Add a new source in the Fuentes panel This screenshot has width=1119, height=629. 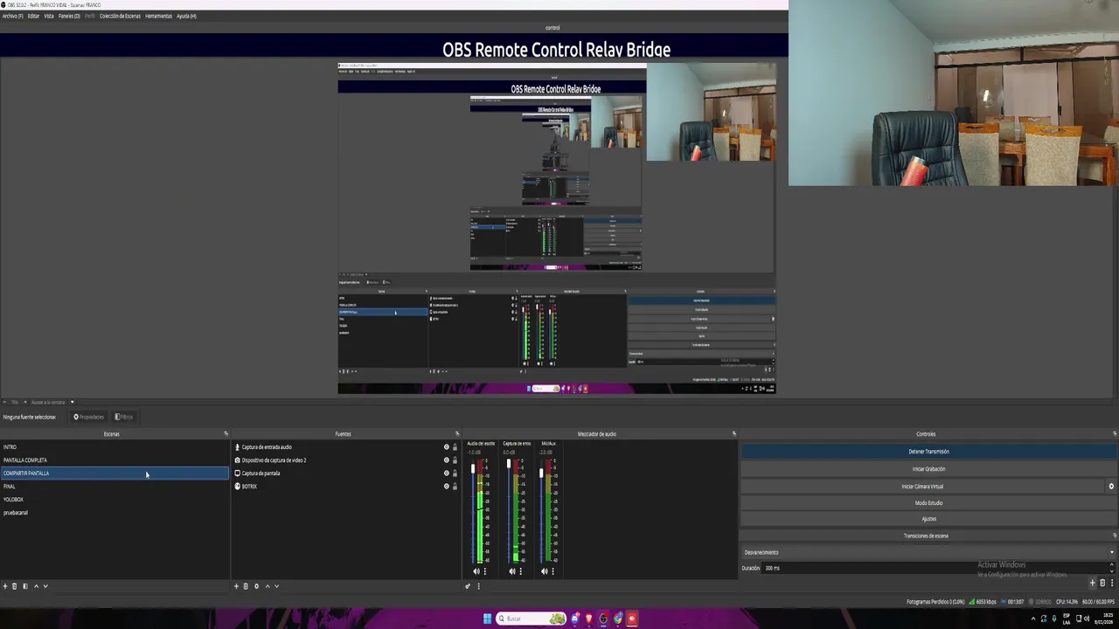(x=236, y=586)
